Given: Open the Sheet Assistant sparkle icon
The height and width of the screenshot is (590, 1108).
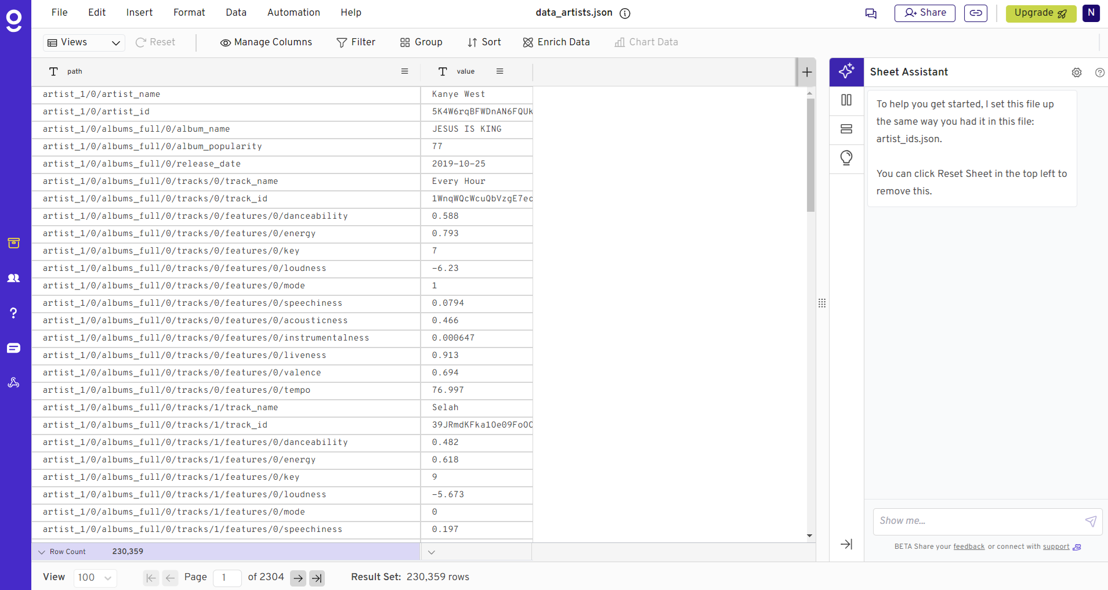Looking at the screenshot, I should (846, 72).
